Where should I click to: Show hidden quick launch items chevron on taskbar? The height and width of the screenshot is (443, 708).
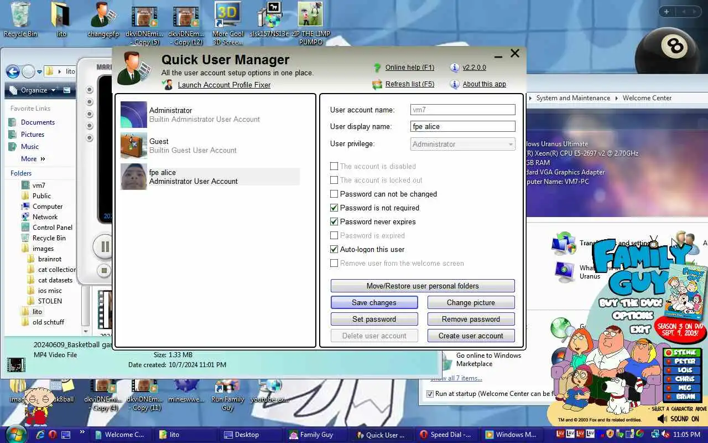(82, 432)
